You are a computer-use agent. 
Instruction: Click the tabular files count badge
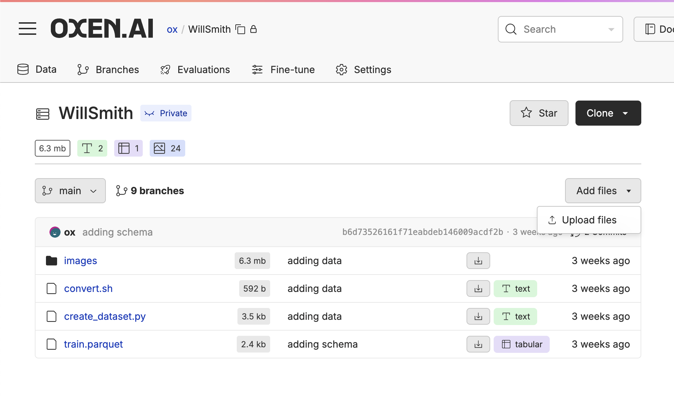[128, 148]
